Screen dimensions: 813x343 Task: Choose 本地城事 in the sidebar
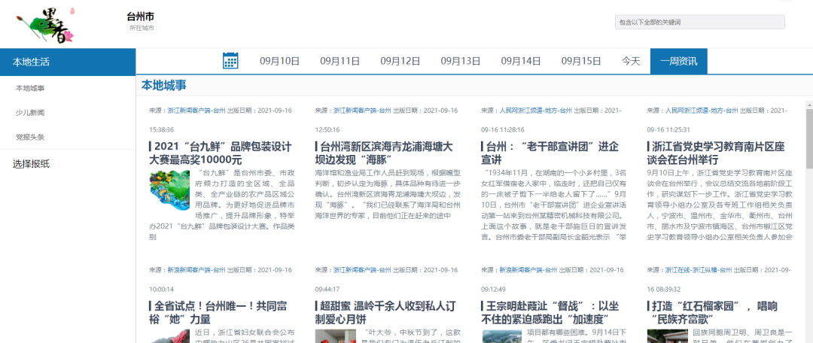point(30,89)
